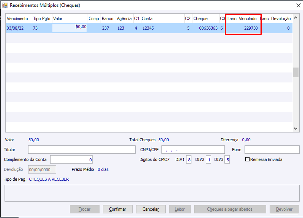The height and width of the screenshot is (218, 303).
Task: Click the Confirmar button
Action: (117, 209)
